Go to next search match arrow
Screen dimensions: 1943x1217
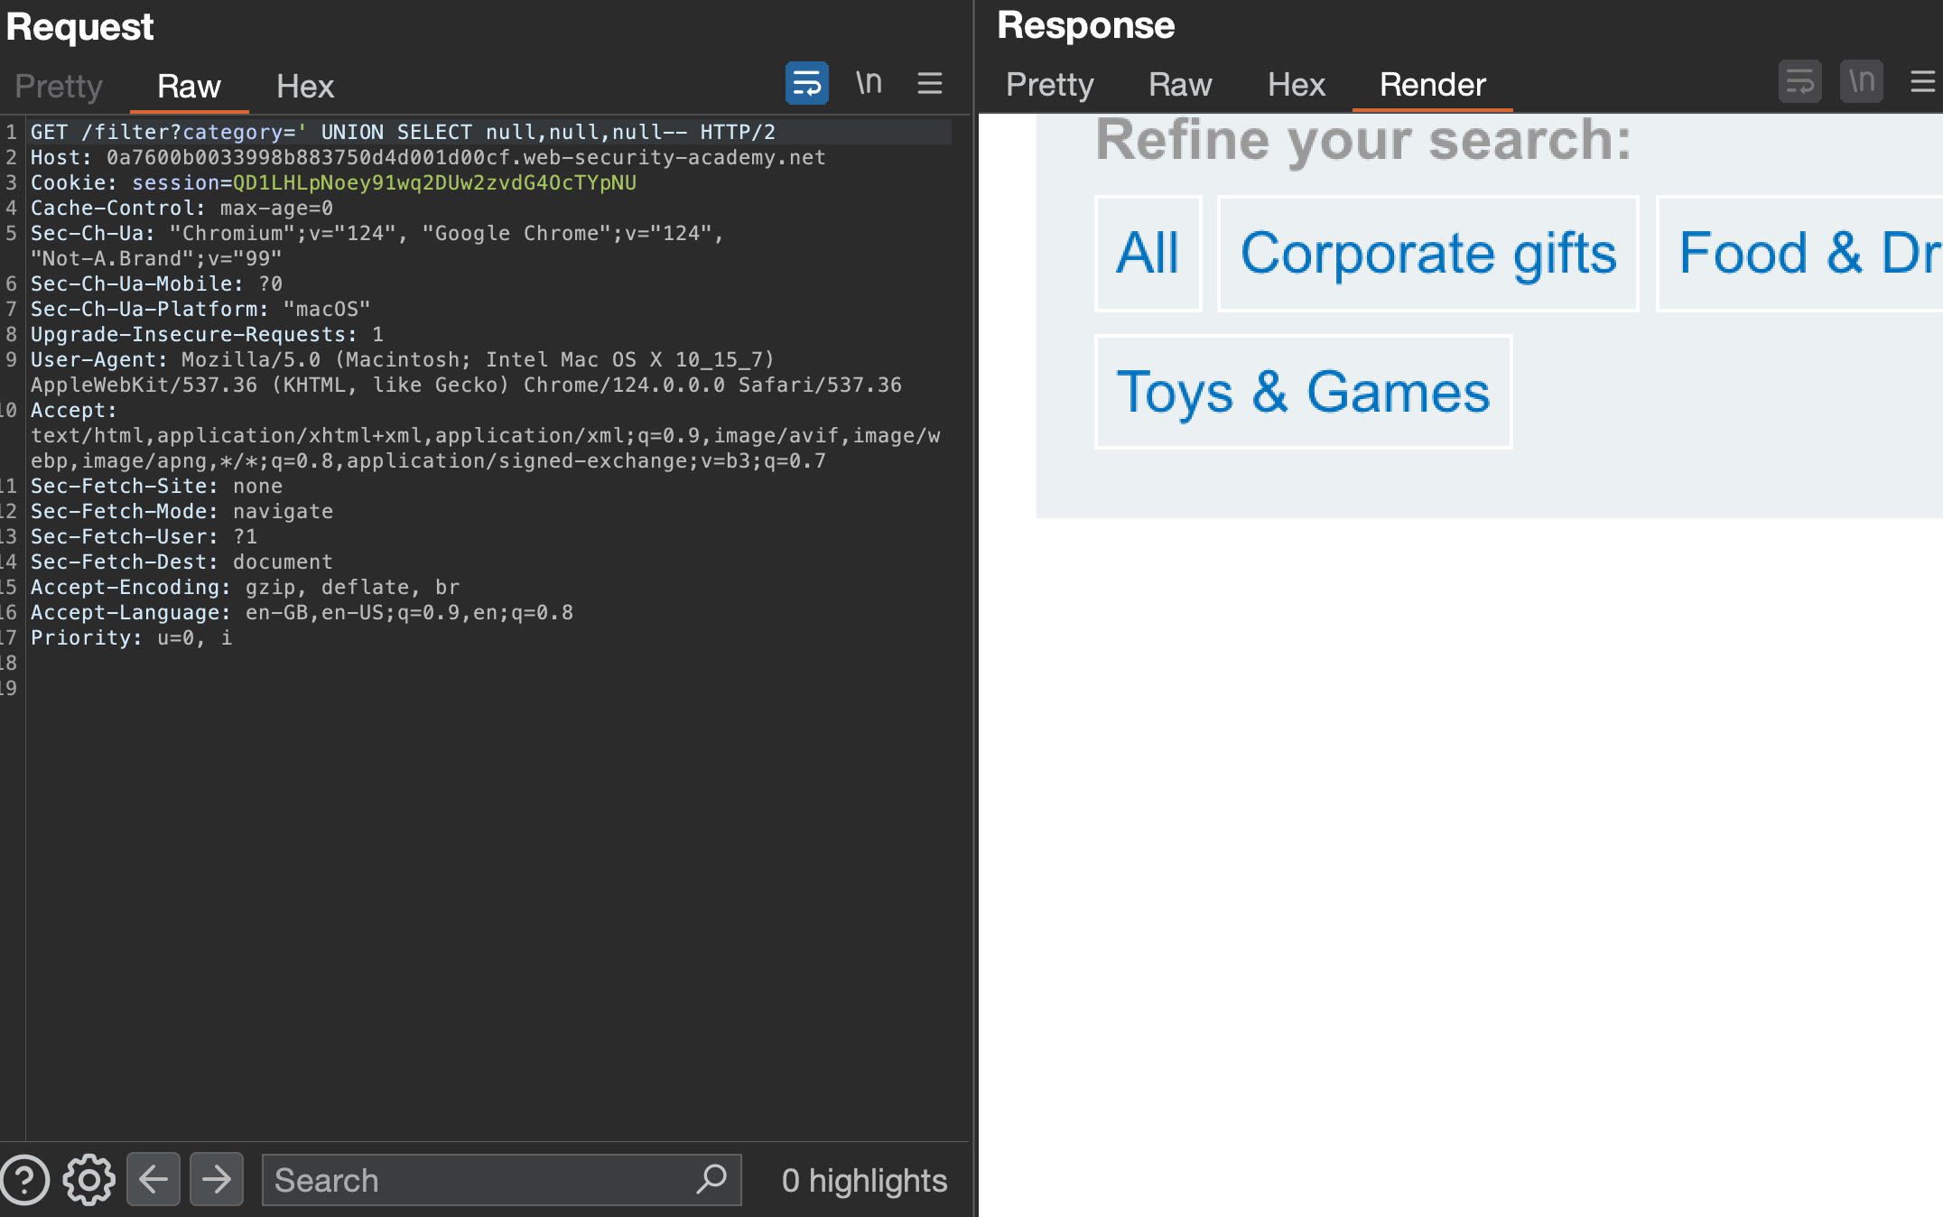pyautogui.click(x=217, y=1179)
